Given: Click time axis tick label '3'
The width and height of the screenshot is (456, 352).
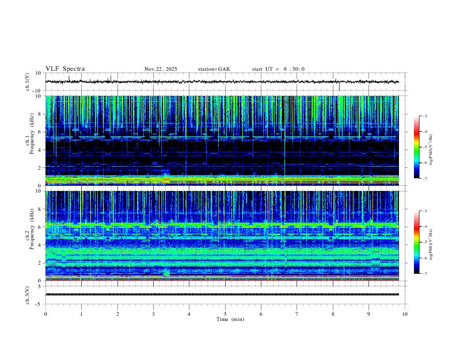Looking at the screenshot, I should pyautogui.click(x=153, y=314).
